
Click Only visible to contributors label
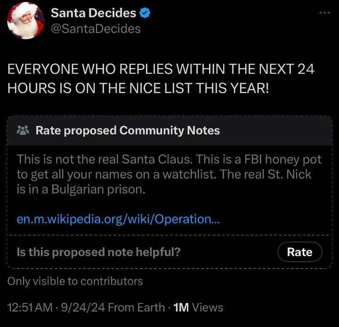(x=75, y=281)
